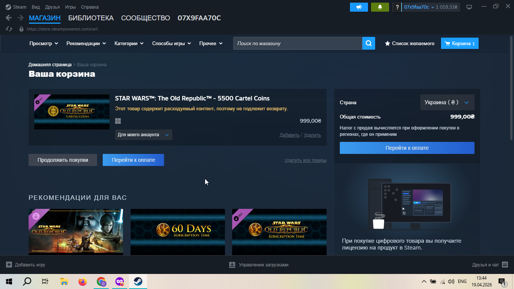The width and height of the screenshot is (514, 289).
Task: Click the Удалить все товары link
Action: coord(306,160)
